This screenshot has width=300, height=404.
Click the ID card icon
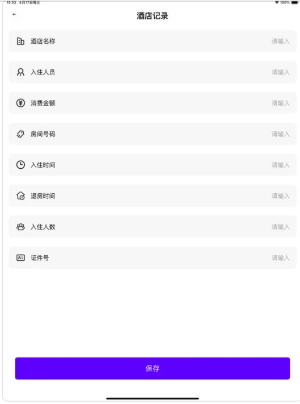coord(20,257)
